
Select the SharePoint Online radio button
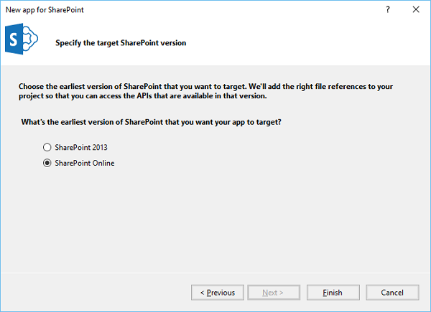(47, 163)
